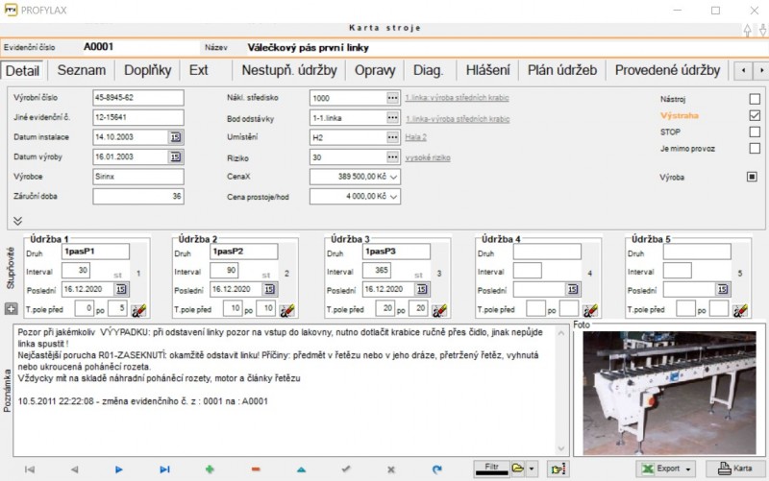Viewport: 769px width, 481px height.
Task: Open calendar for Údržba 1 Poslední date
Action: [x=121, y=288]
